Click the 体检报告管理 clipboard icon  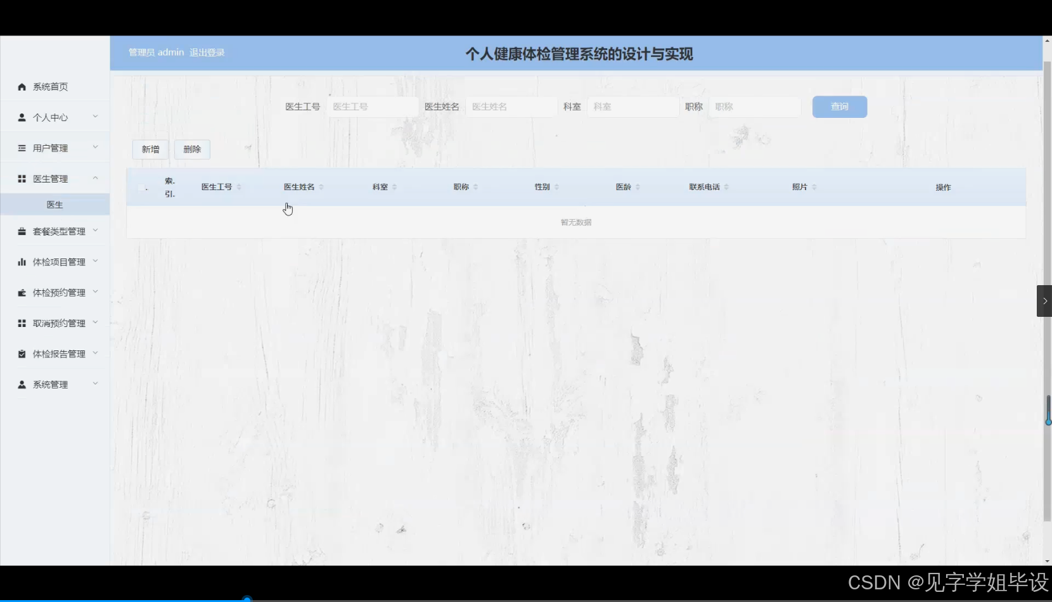21,353
